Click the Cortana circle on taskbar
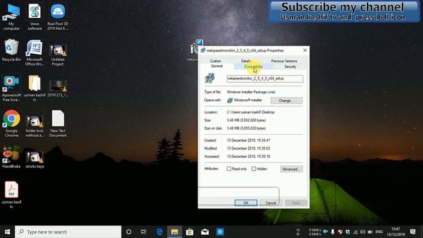423x238 pixels. [x=129, y=232]
